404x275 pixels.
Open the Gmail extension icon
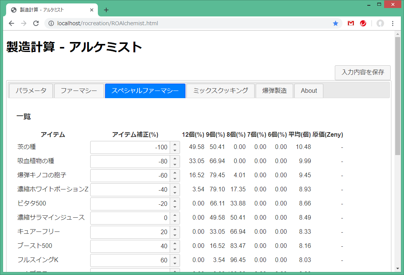[x=350, y=23]
